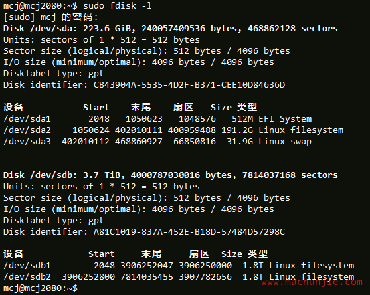Click the second Size column header
The width and height of the screenshot is (370, 295).
click(x=231, y=254)
